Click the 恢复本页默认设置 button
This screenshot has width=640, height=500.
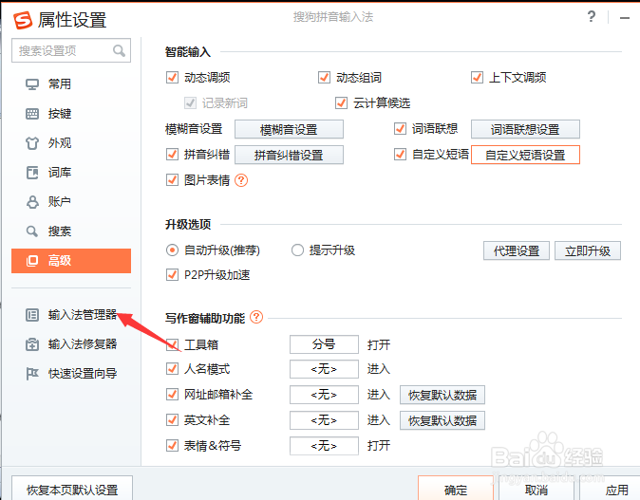[x=72, y=489]
